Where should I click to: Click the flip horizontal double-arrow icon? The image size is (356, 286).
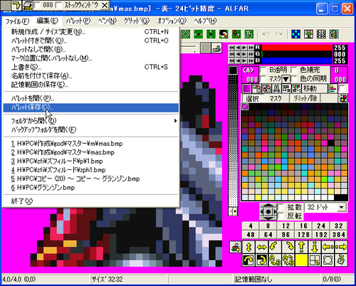pos(262,247)
